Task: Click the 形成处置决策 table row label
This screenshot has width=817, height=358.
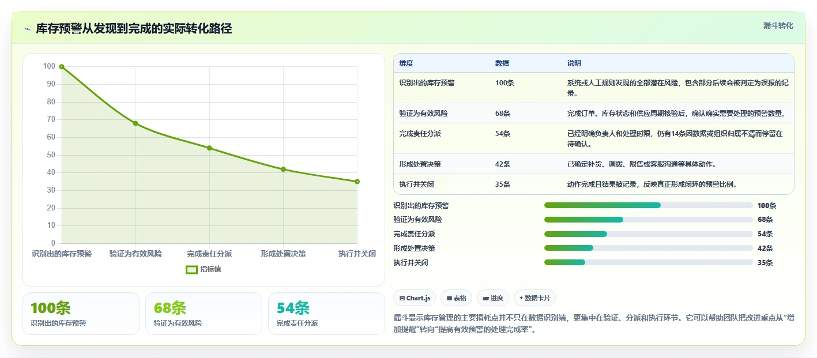Action: [420, 164]
